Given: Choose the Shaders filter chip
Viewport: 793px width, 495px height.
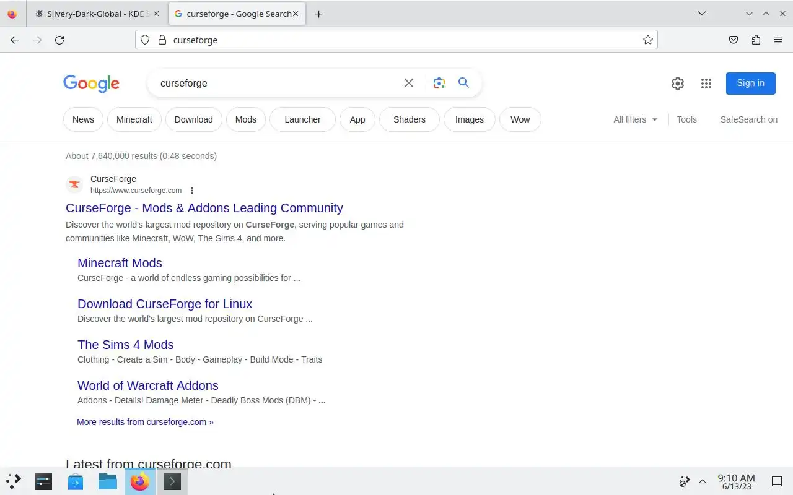Looking at the screenshot, I should click(x=410, y=119).
